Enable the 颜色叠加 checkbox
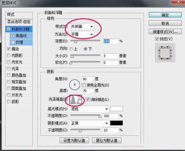Viewport: 185px width, 151px height. pyautogui.click(x=9, y=75)
